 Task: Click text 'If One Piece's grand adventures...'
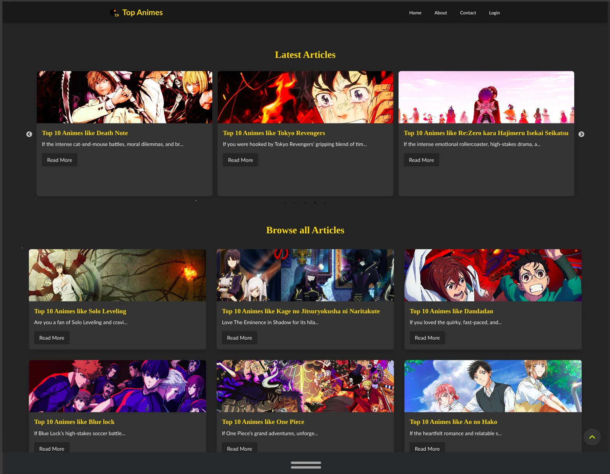coord(270,434)
